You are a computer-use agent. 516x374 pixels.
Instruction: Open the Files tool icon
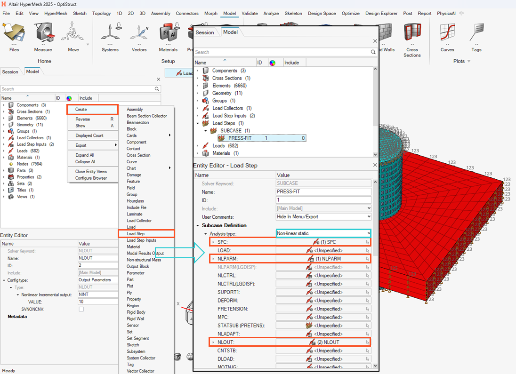[14, 32]
